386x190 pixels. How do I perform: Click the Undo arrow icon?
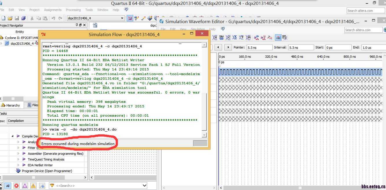click(x=53, y=18)
